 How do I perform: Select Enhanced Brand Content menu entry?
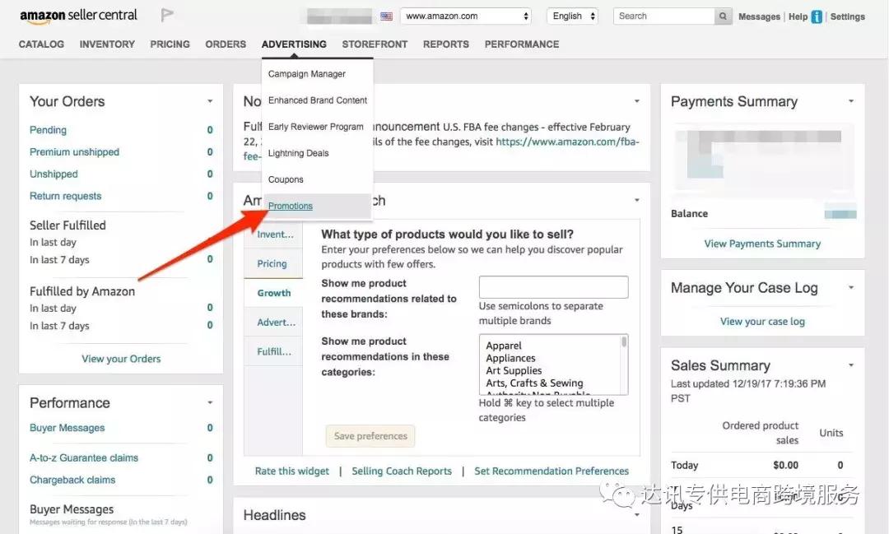(x=317, y=100)
